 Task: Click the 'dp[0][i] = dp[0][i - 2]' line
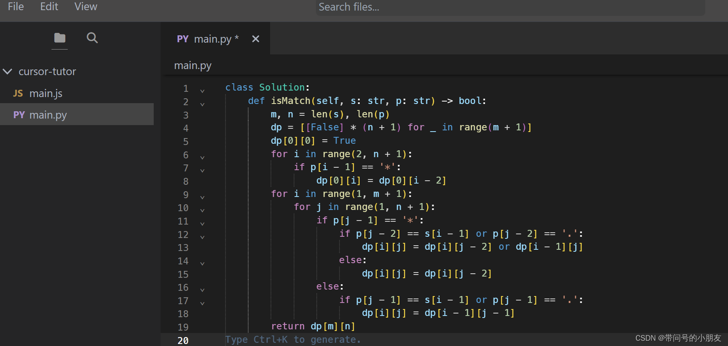[x=381, y=180]
